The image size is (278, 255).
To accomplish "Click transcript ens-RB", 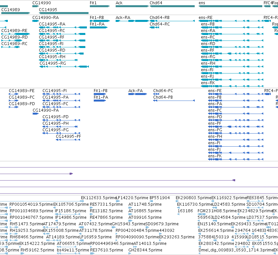I will (x=208, y=24).
